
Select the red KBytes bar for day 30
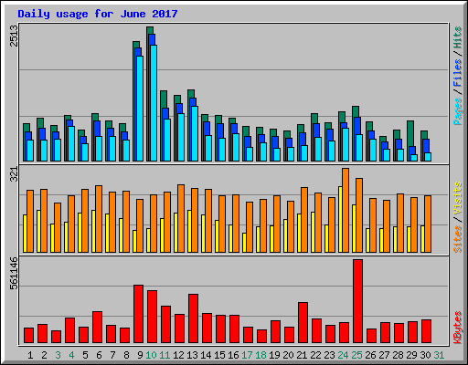(426, 331)
